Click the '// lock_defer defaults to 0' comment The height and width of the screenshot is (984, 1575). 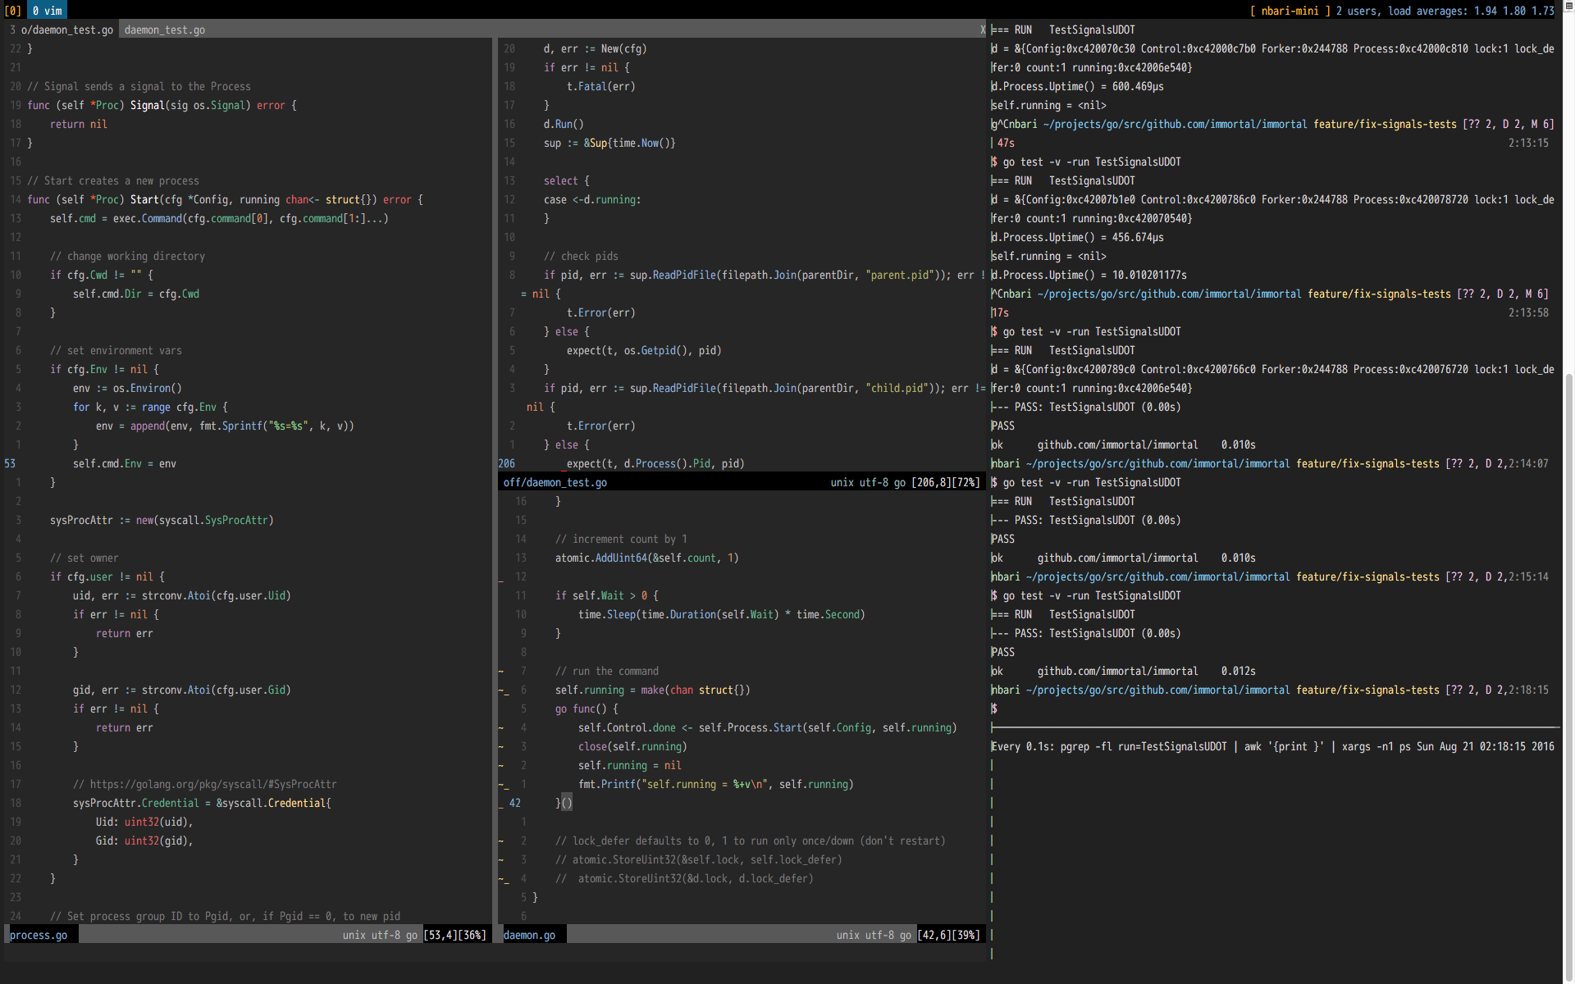click(x=751, y=840)
